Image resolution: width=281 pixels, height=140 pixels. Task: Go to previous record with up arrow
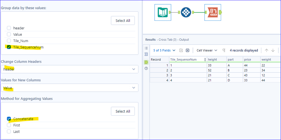[x=266, y=51]
